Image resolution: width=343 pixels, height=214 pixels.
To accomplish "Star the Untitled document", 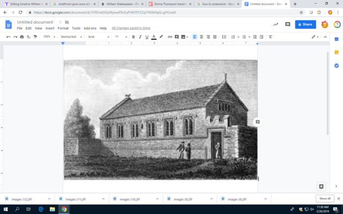I will 60,22.
